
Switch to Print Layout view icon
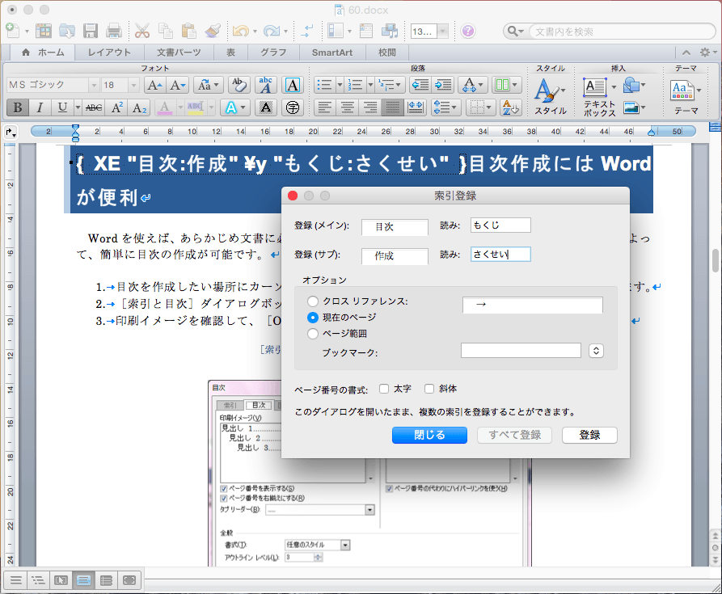coord(83,580)
